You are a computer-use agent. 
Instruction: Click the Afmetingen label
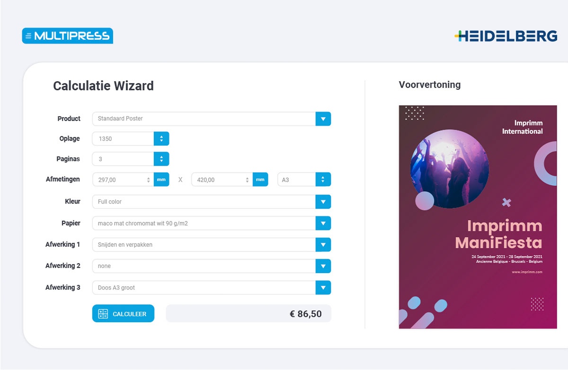tap(63, 179)
